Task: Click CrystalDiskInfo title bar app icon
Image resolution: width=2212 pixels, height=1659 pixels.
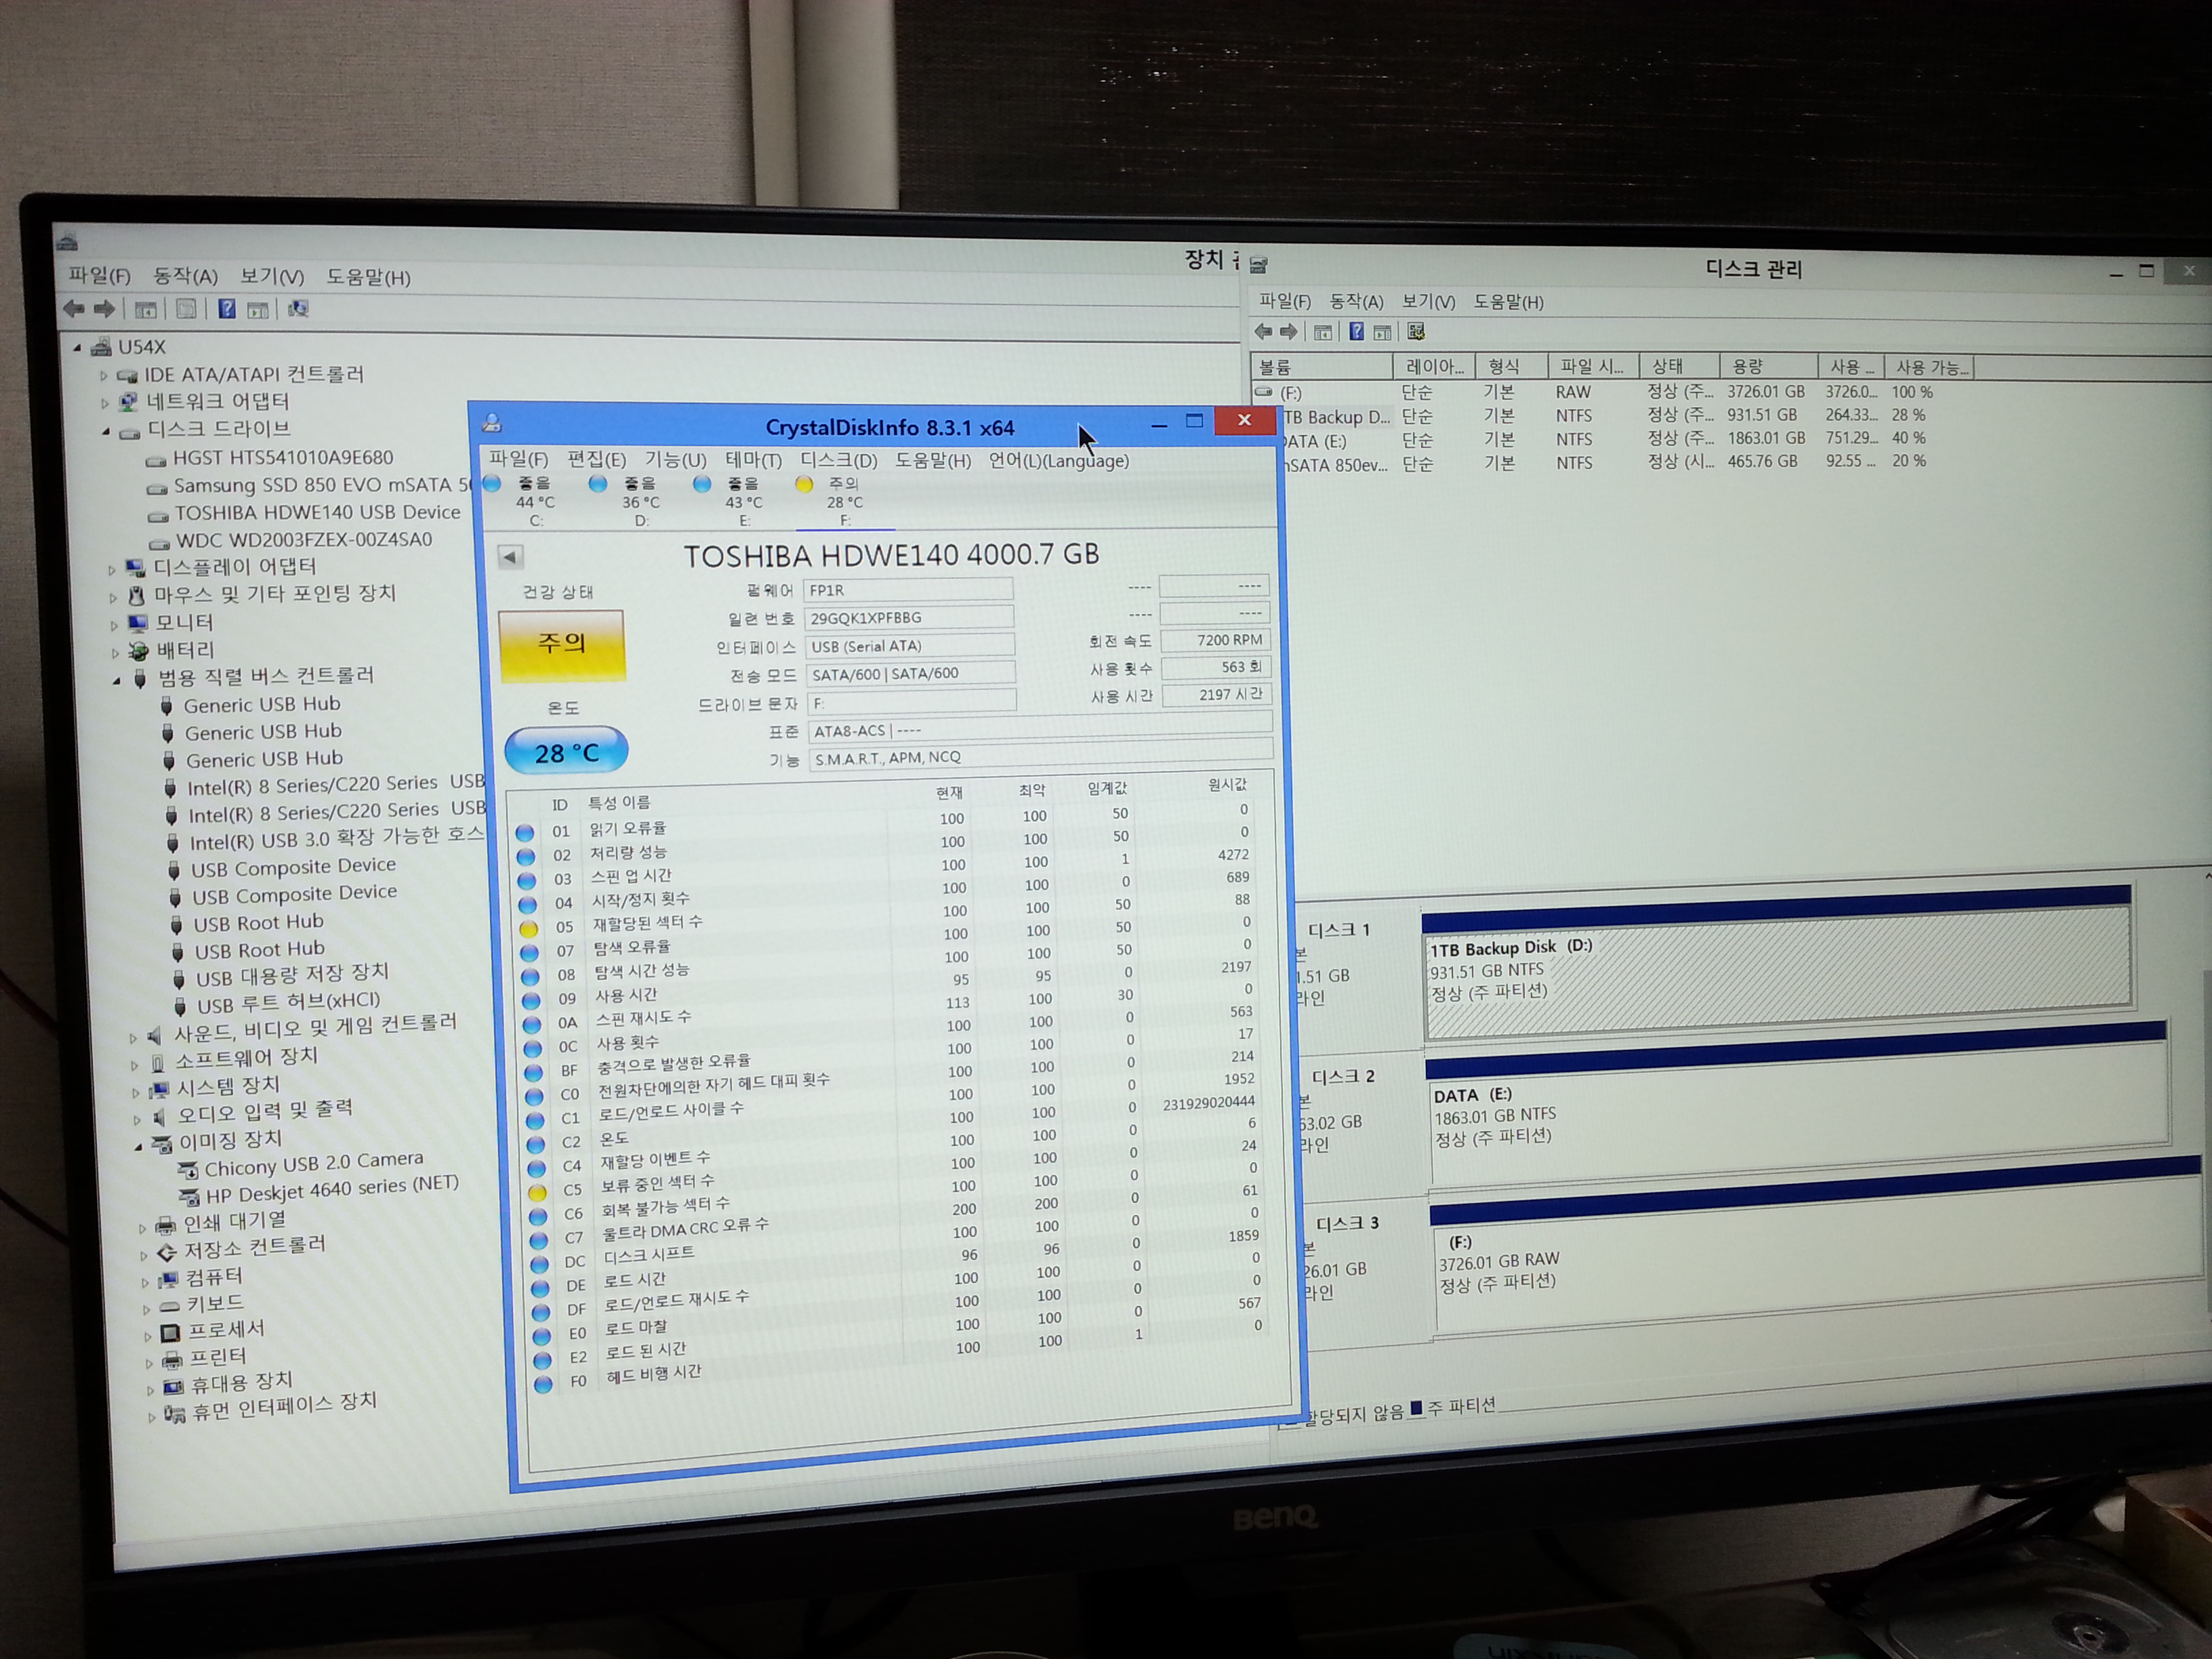Action: (491, 423)
